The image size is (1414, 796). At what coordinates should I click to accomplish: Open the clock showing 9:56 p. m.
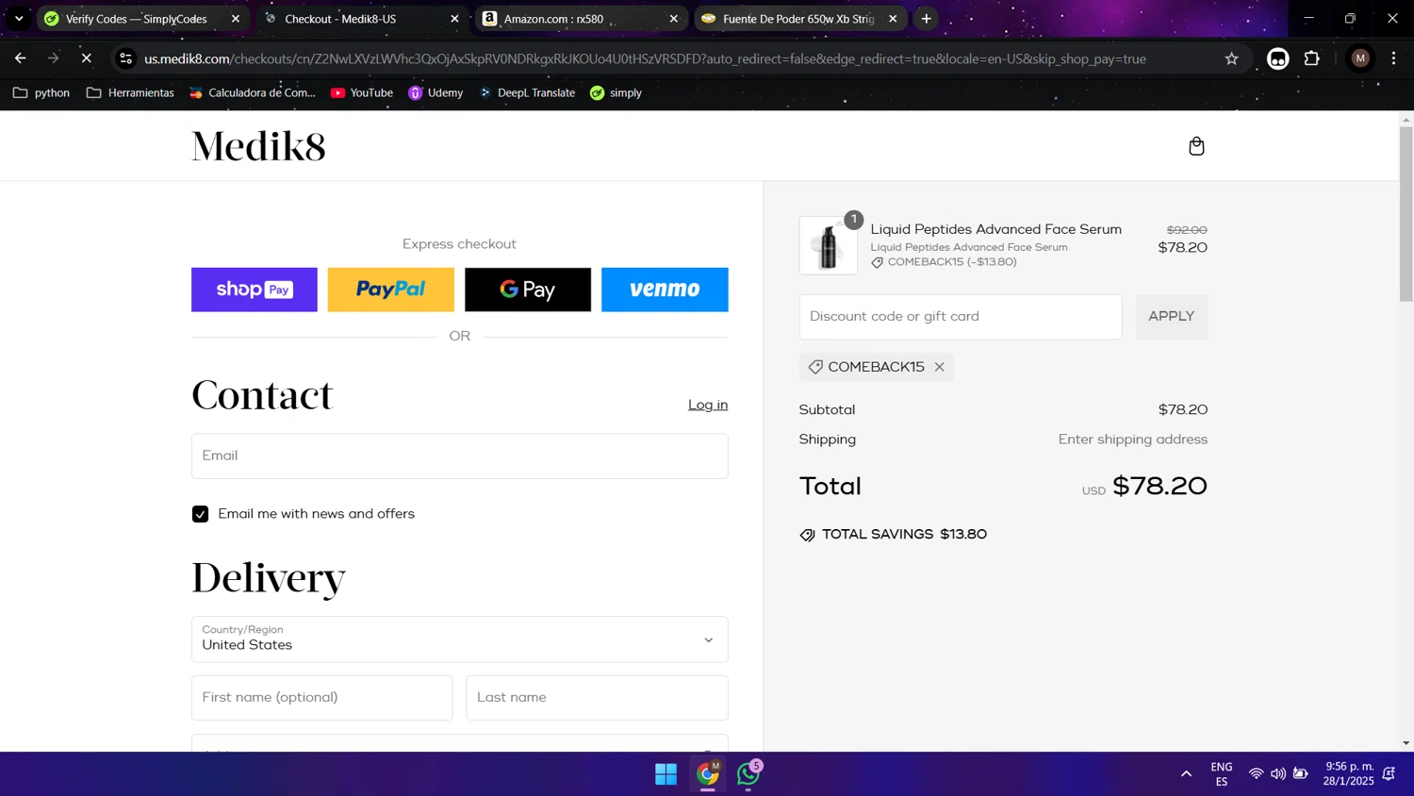(x=1349, y=773)
